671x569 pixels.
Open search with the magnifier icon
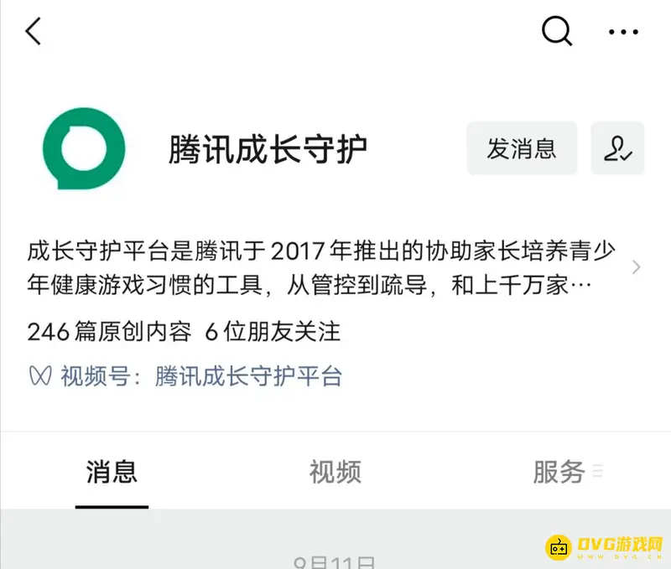click(556, 32)
